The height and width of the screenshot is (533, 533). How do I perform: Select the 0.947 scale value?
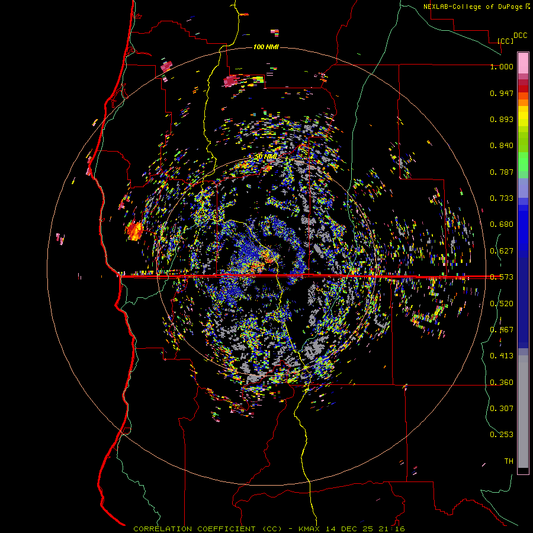coord(502,93)
